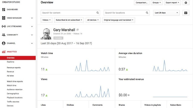This screenshot has width=193, height=108.
Task: Click Gary Marshall's profile thumbnail
Action: click(46, 34)
